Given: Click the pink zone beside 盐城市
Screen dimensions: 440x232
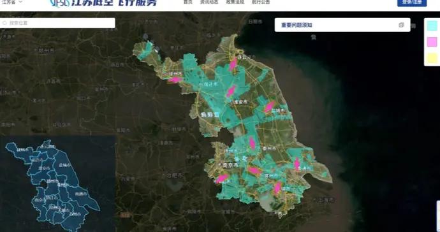Looking at the screenshot, I should [x=269, y=106].
